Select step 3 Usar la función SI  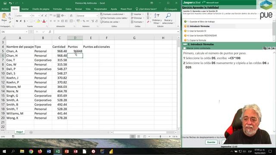(x=197, y=31)
